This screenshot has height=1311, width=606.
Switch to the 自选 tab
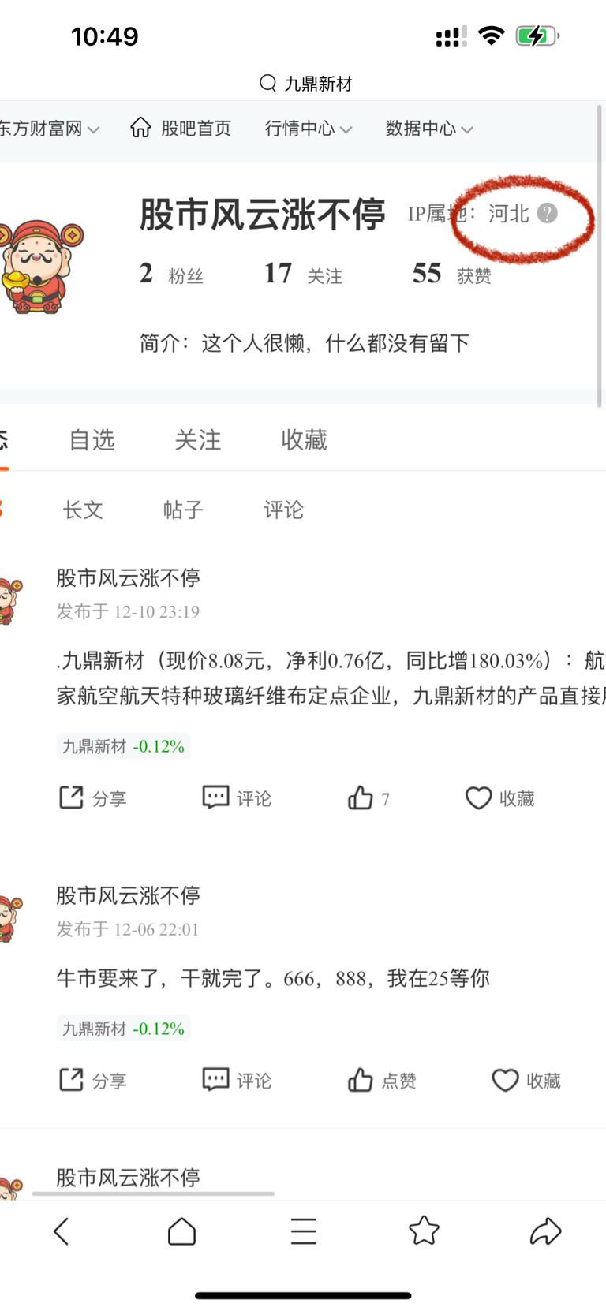pos(92,439)
